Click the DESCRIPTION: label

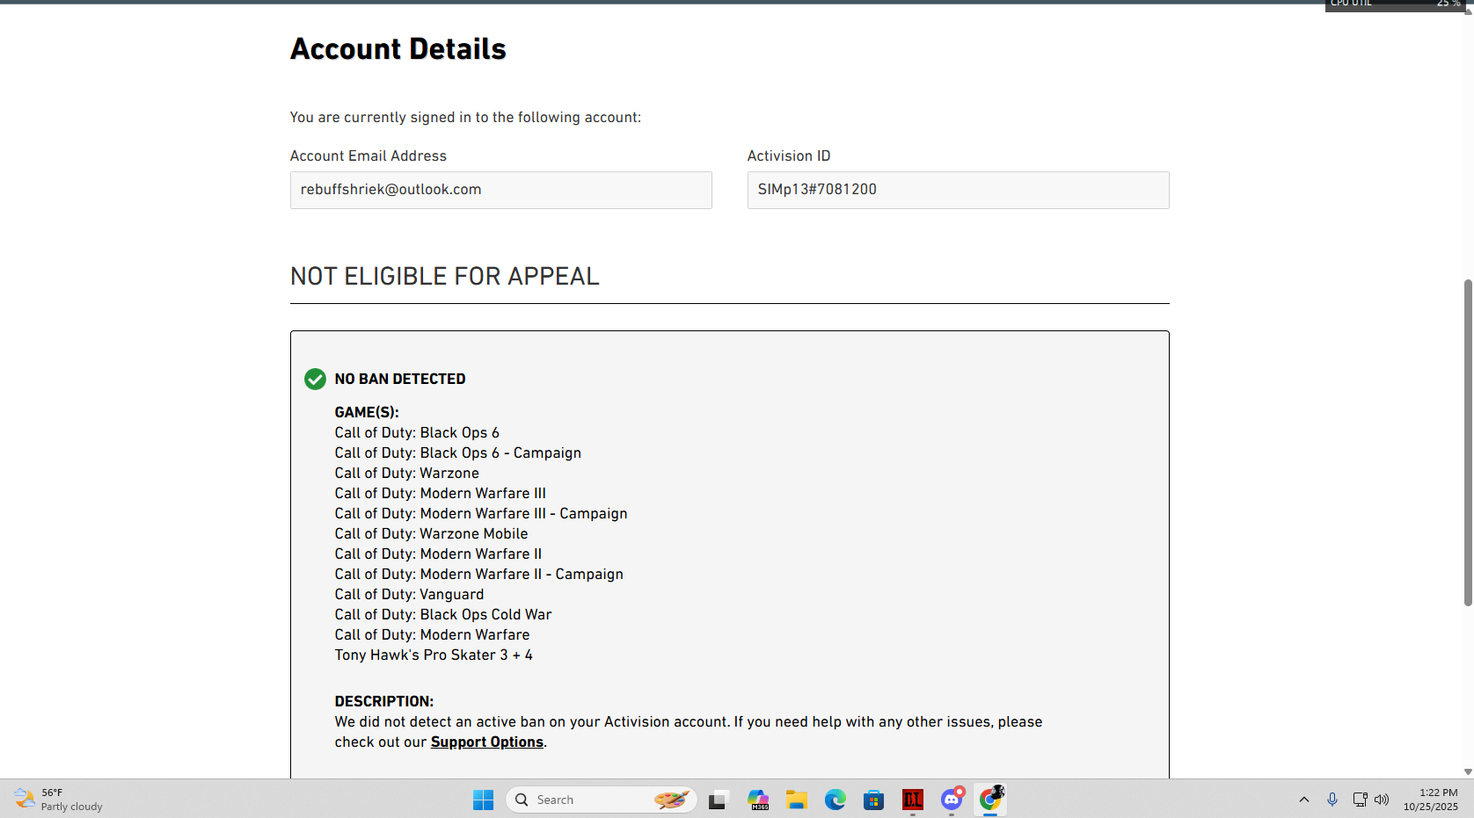[x=384, y=701]
